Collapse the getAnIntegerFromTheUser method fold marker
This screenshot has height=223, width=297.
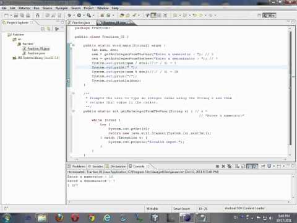coord(73,111)
